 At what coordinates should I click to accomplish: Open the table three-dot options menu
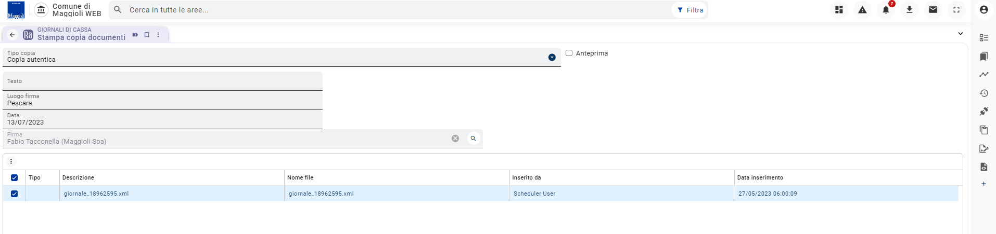[x=11, y=161]
